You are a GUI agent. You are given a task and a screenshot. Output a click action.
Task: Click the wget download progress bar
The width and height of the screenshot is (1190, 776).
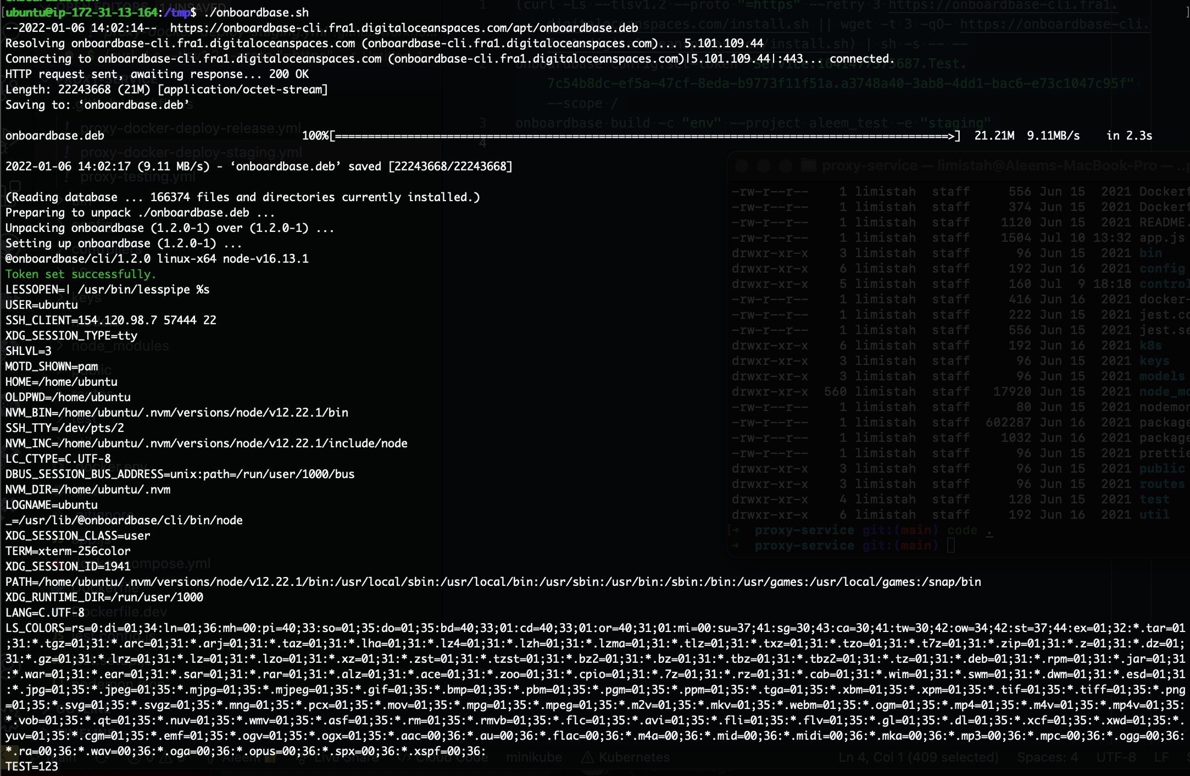click(646, 136)
